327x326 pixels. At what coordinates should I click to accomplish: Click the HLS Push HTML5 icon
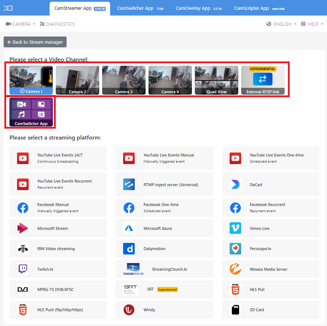click(x=23, y=309)
